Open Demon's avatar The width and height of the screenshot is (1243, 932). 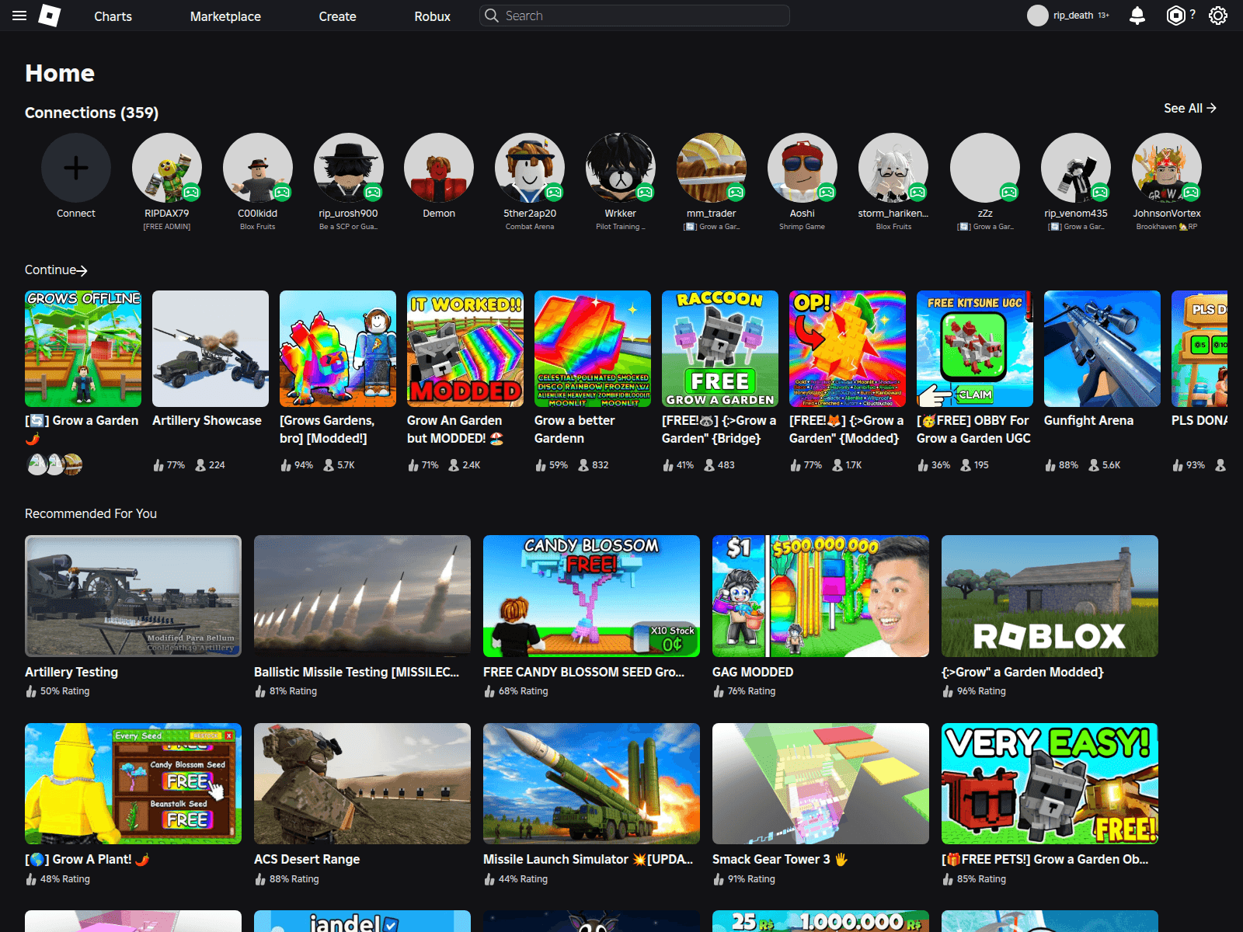439,168
